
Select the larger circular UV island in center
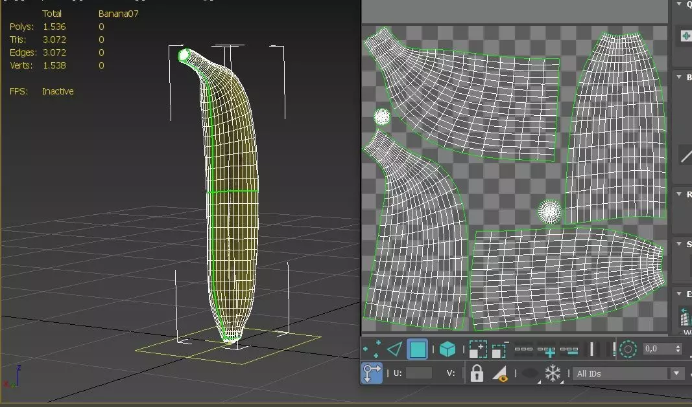point(549,212)
